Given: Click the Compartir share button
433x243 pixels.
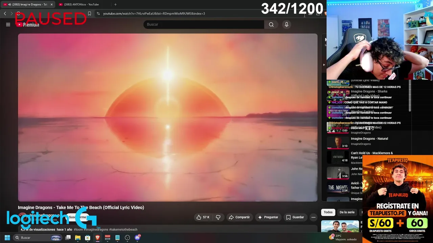Looking at the screenshot, I should coord(239,217).
